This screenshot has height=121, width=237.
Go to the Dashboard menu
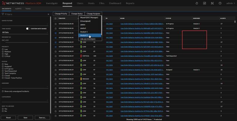[115, 3]
